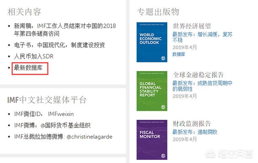Click the Global Financial Stability Report cover

click(x=152, y=91)
